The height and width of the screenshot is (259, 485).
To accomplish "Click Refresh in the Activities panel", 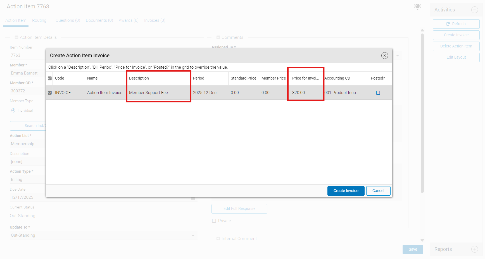I will [456, 24].
